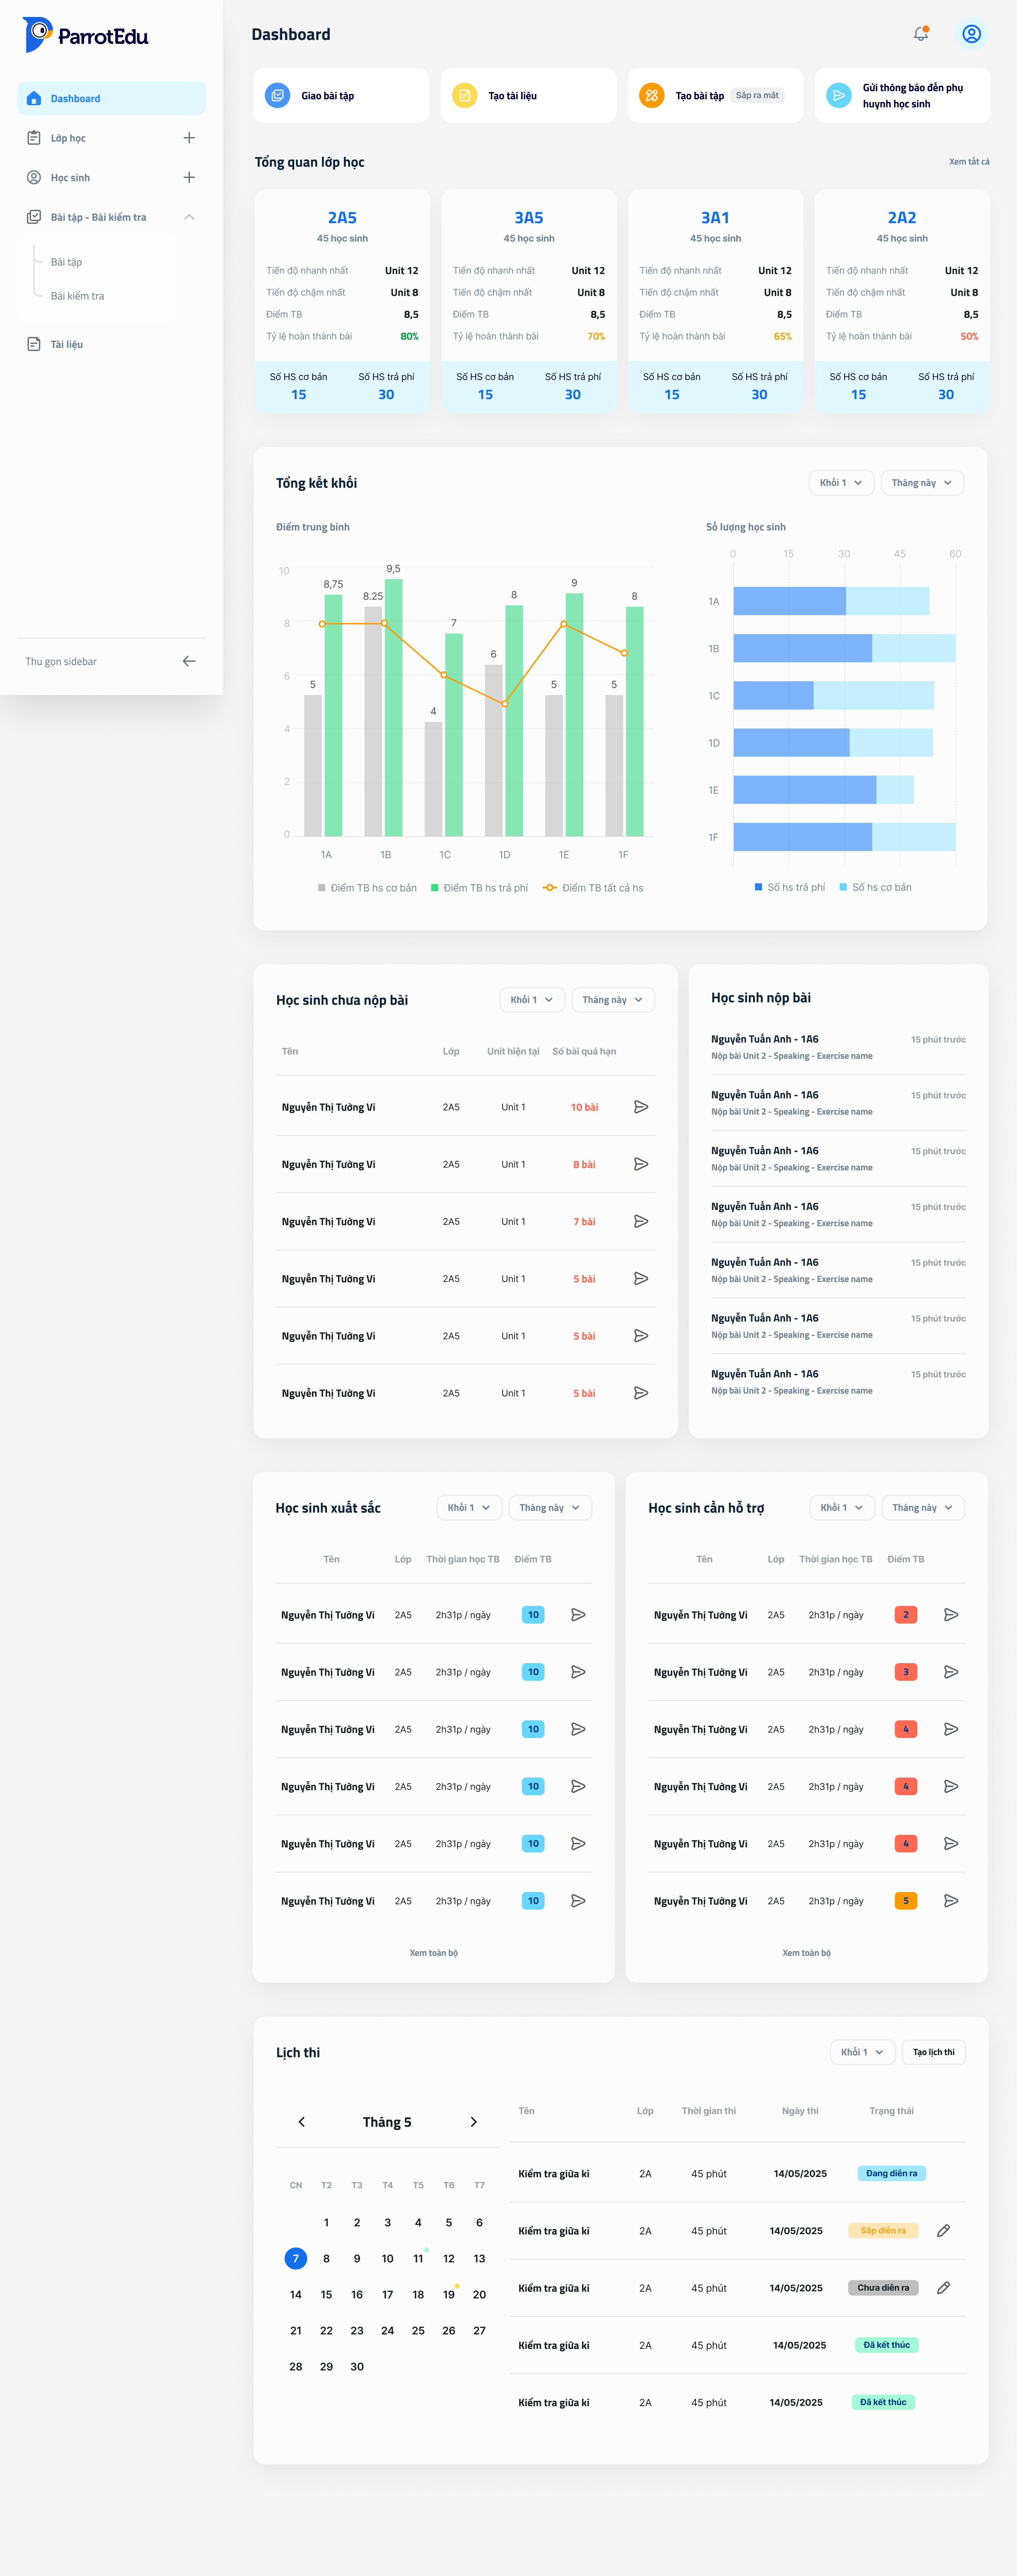Click the Tạo tài liệu card

528,96
